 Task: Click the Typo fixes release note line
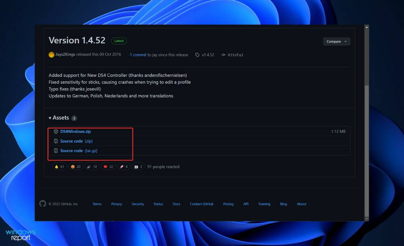(x=75, y=89)
